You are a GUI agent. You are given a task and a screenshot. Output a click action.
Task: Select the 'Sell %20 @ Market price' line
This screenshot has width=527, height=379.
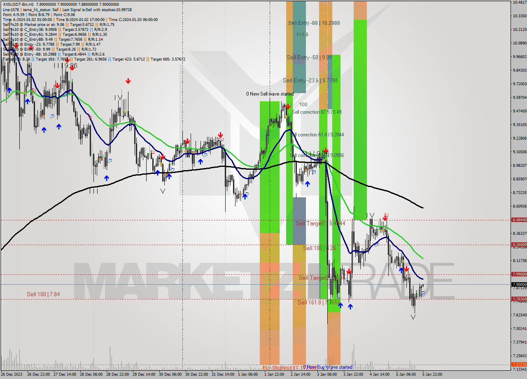click(58, 24)
